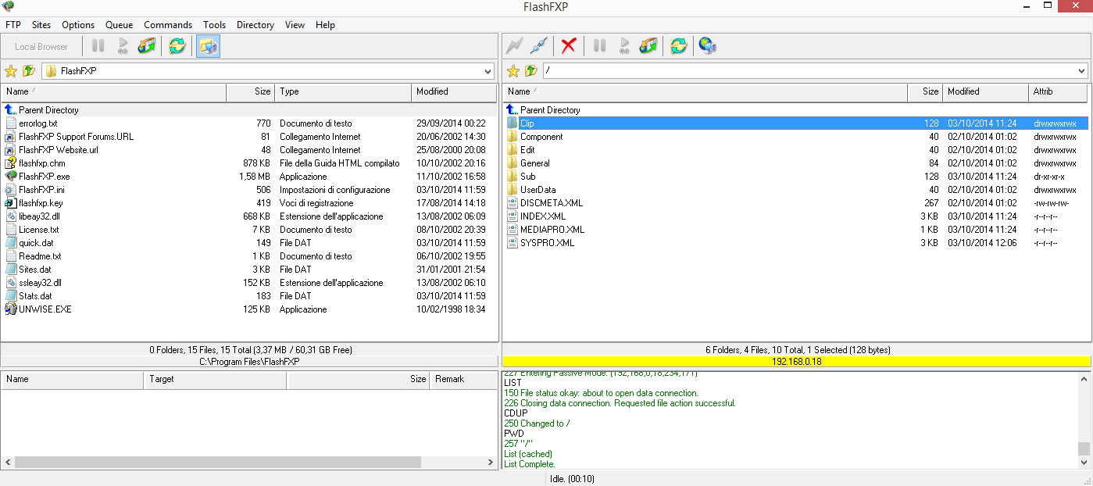This screenshot has height=486, width=1093.
Task: Select flashfxp.key file
Action: click(x=41, y=203)
